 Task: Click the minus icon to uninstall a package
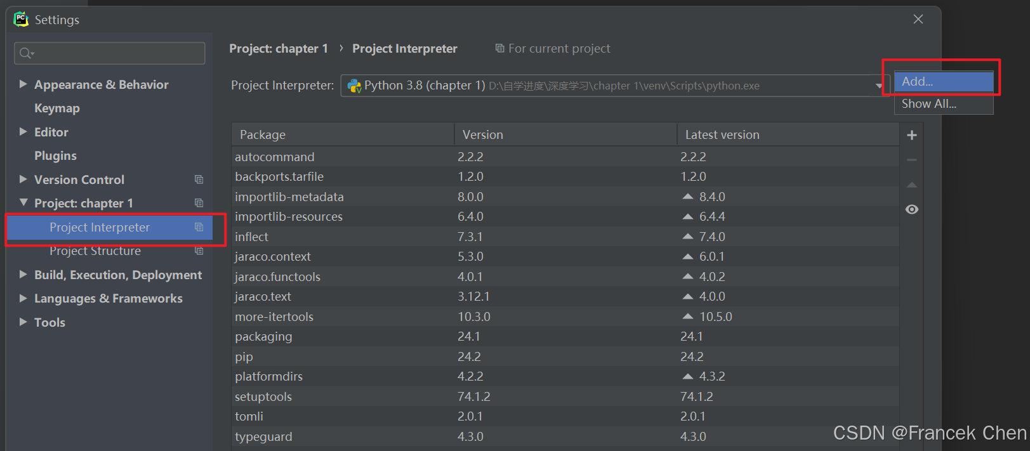[x=912, y=160]
